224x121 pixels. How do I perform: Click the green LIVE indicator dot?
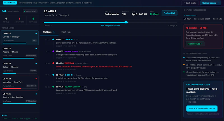(2, 115)
